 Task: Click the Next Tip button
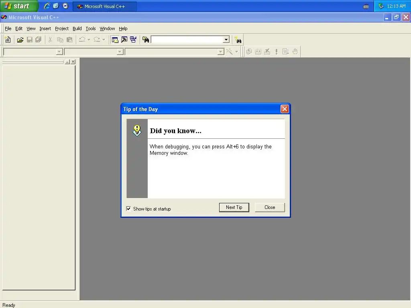(x=234, y=207)
